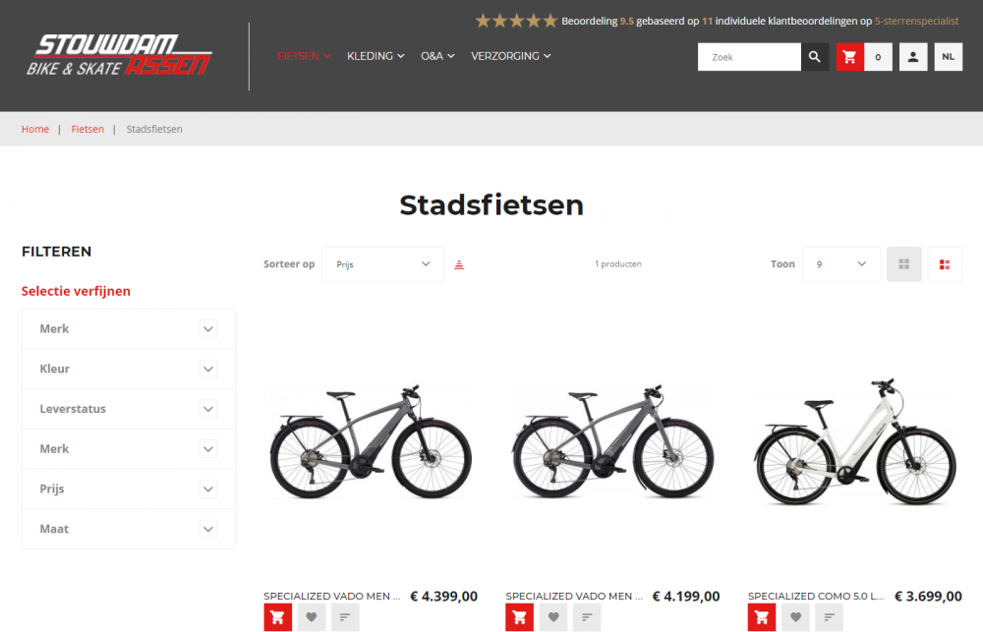
Task: Open the user account icon
Action: [x=913, y=57]
